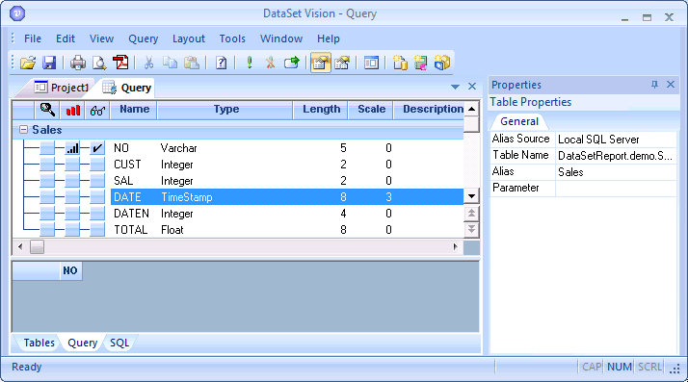Pin the Properties panel
Image resolution: width=688 pixels, height=382 pixels.
click(x=654, y=85)
